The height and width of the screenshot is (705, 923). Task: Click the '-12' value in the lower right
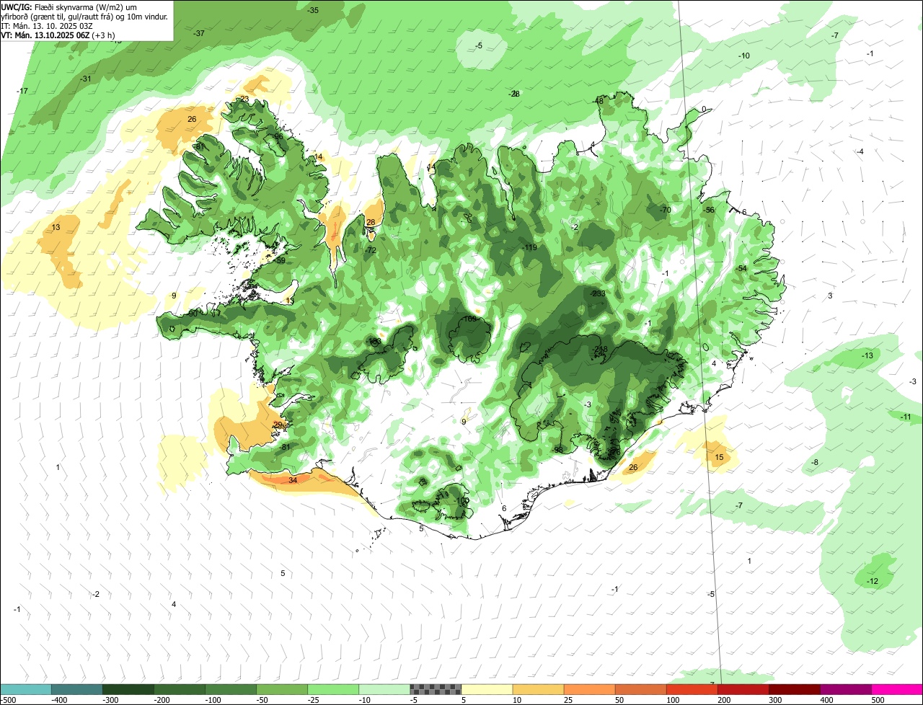coord(873,582)
